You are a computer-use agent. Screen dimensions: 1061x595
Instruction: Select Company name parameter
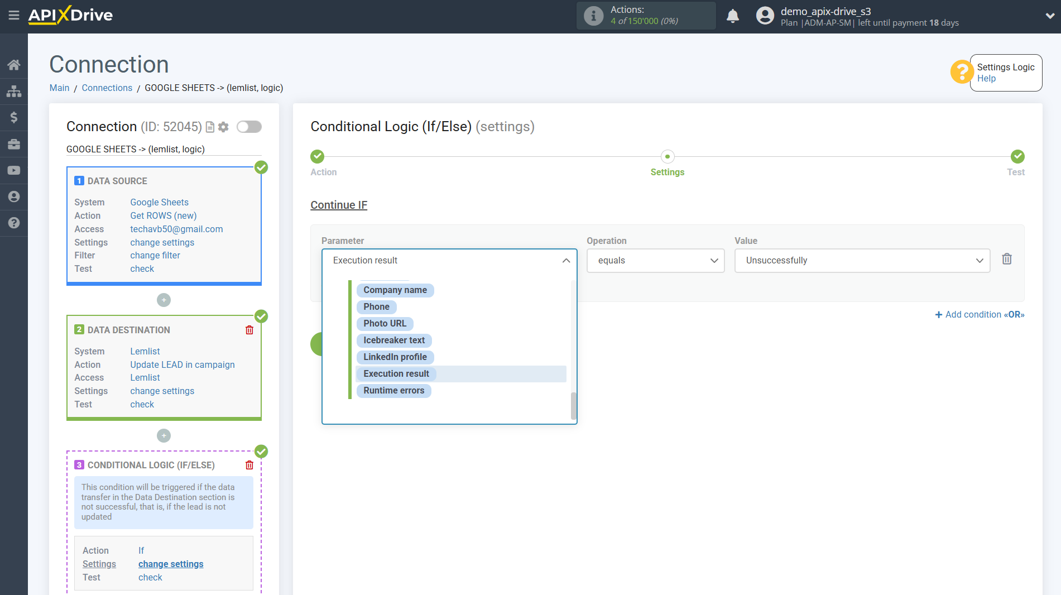395,290
